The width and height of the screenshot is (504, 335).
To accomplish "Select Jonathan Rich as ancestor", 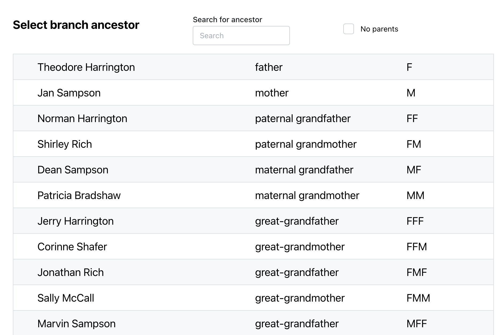I will tap(70, 272).
